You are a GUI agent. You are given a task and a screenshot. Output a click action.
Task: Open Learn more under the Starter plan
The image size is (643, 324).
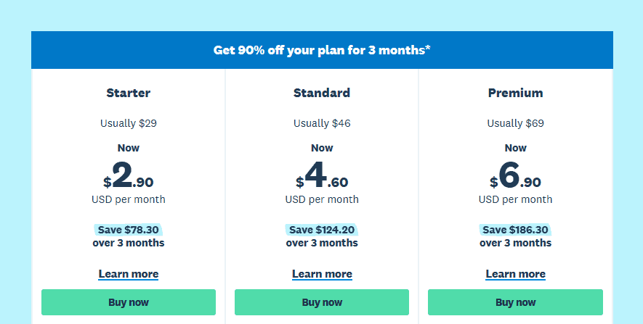pos(129,274)
